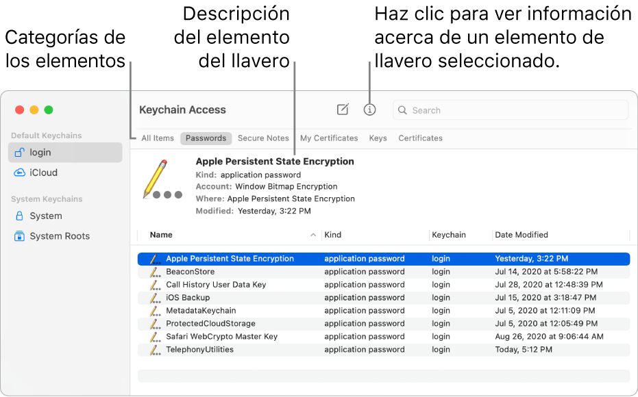Open the Certificates category tab

click(x=420, y=138)
